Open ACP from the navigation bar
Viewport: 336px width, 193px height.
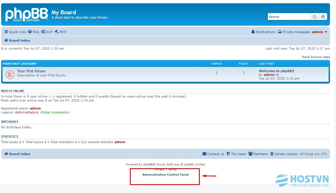[x=47, y=32]
